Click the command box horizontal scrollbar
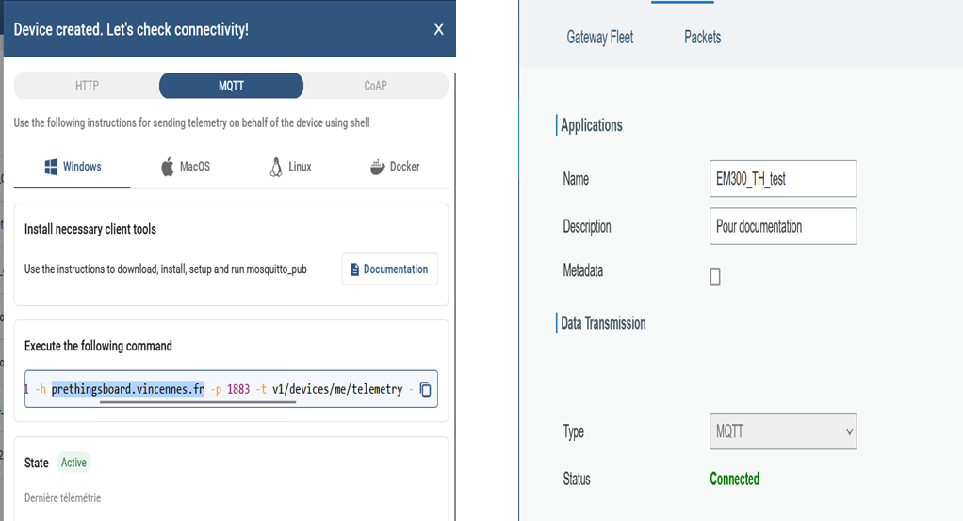Screen dimensions: 963x521 click(x=198, y=402)
